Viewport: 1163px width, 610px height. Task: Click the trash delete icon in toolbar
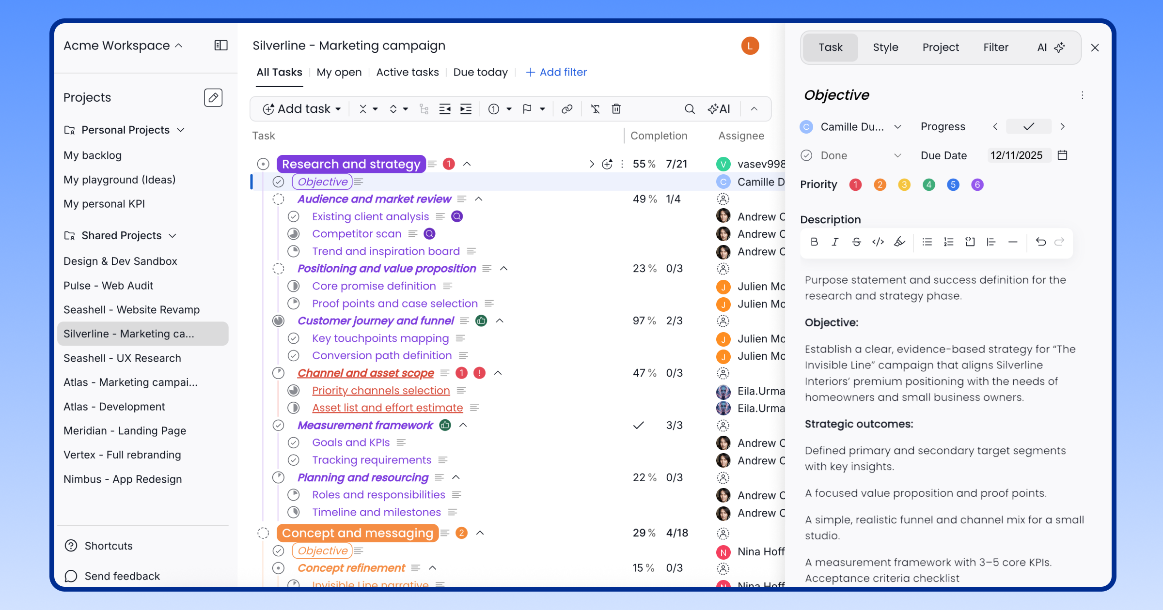[x=616, y=109]
